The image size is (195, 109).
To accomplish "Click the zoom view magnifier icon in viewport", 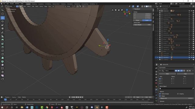I will pyautogui.click(x=122, y=10).
